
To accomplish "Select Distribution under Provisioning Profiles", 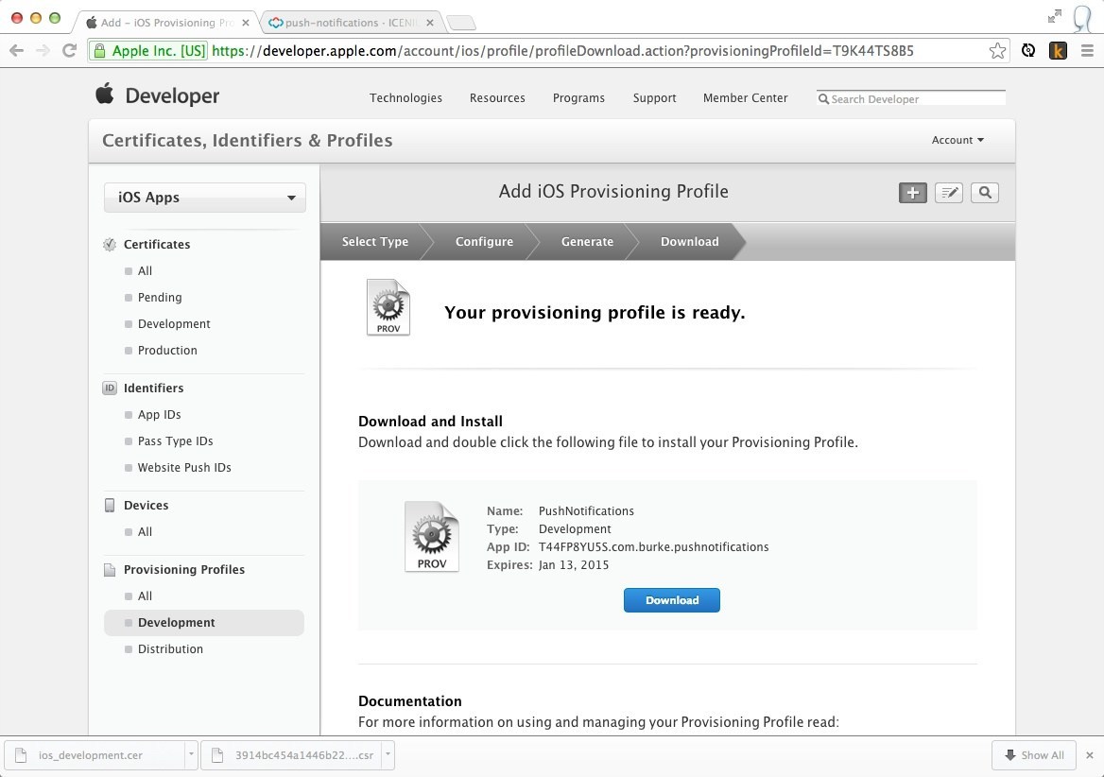I will [170, 649].
